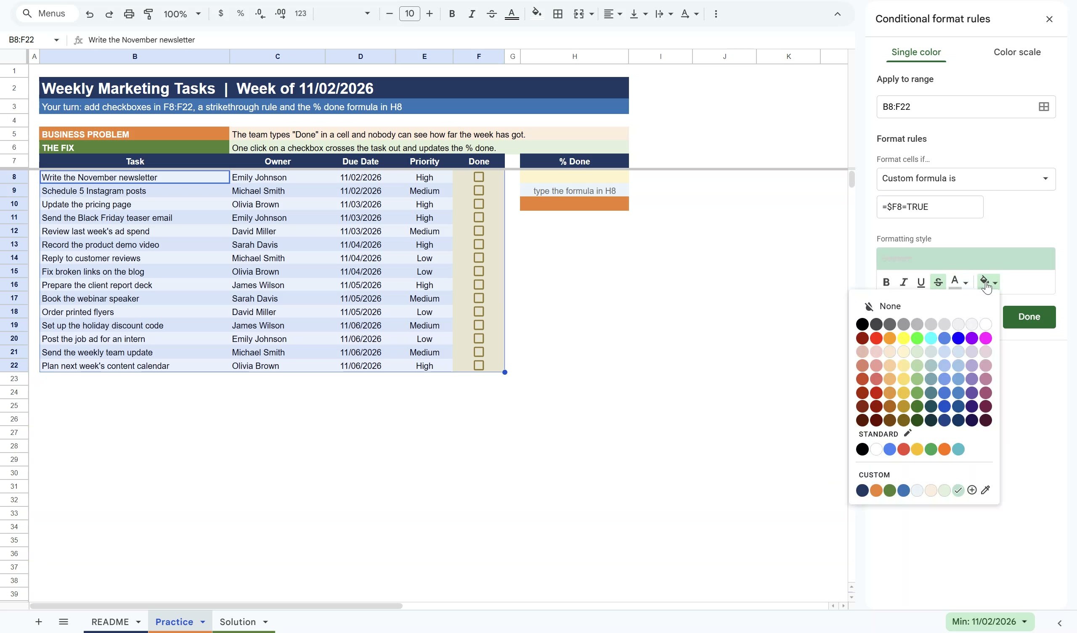Click the Borders icon in toolbar

pos(558,14)
